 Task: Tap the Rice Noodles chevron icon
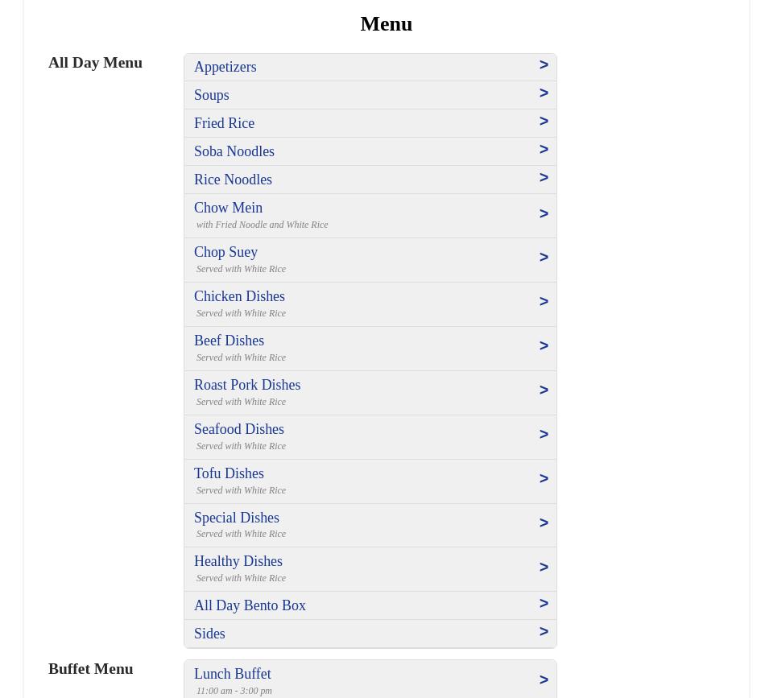(544, 178)
